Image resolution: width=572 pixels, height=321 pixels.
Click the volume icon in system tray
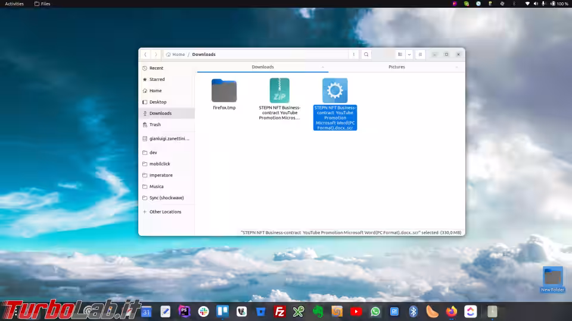pyautogui.click(x=536, y=4)
